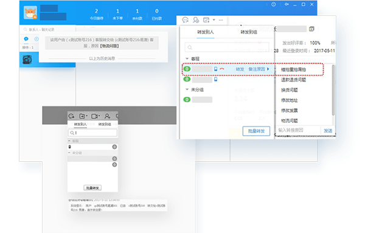Click the 今日接待 counter showing 2
Screen dimensions: 365x233
point(96,14)
